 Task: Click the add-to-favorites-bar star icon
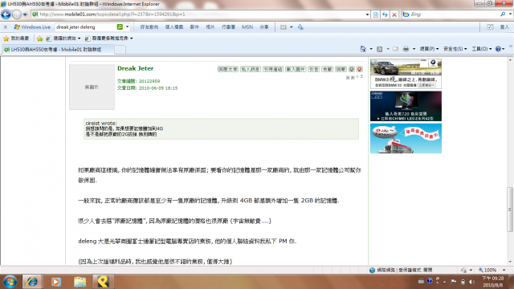pos(39,39)
